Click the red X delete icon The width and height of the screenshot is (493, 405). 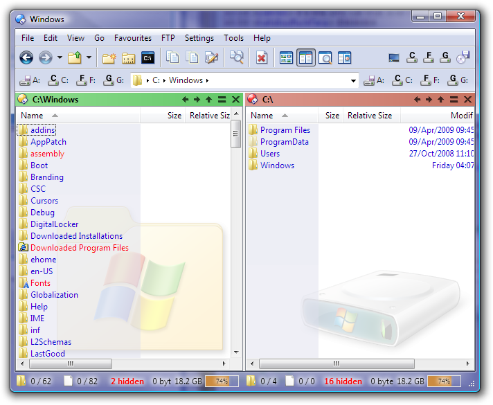261,58
